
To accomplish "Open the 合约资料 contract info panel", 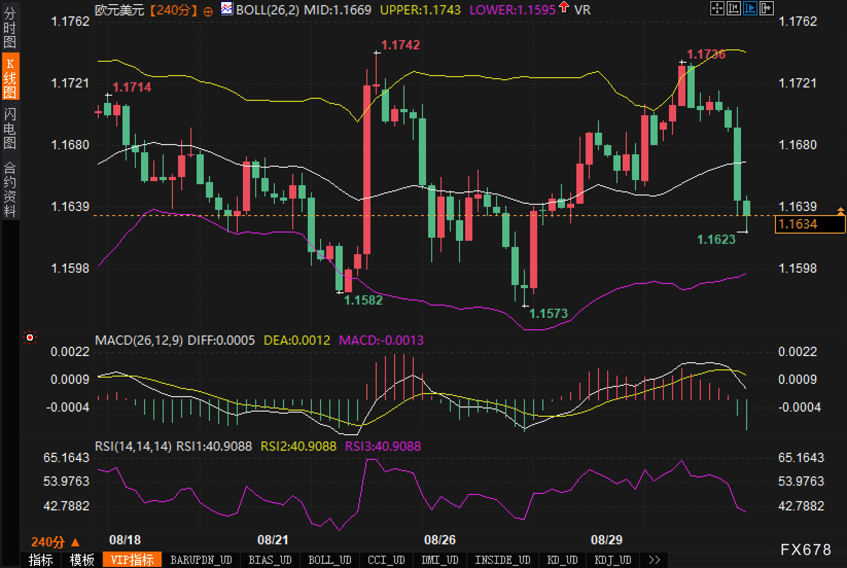I will coord(10,189).
